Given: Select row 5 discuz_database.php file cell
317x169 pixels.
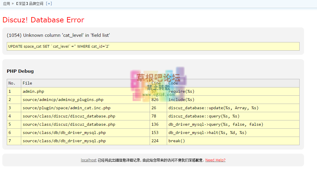Looking at the screenshot, I should click(85, 125).
